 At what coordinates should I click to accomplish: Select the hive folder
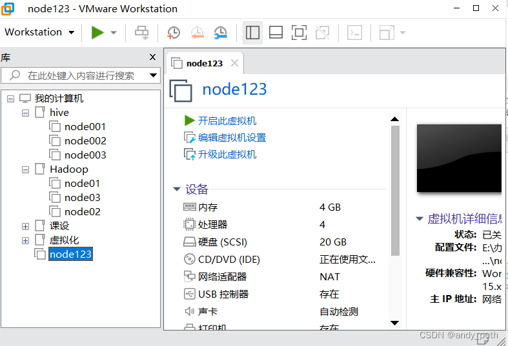tap(59, 113)
